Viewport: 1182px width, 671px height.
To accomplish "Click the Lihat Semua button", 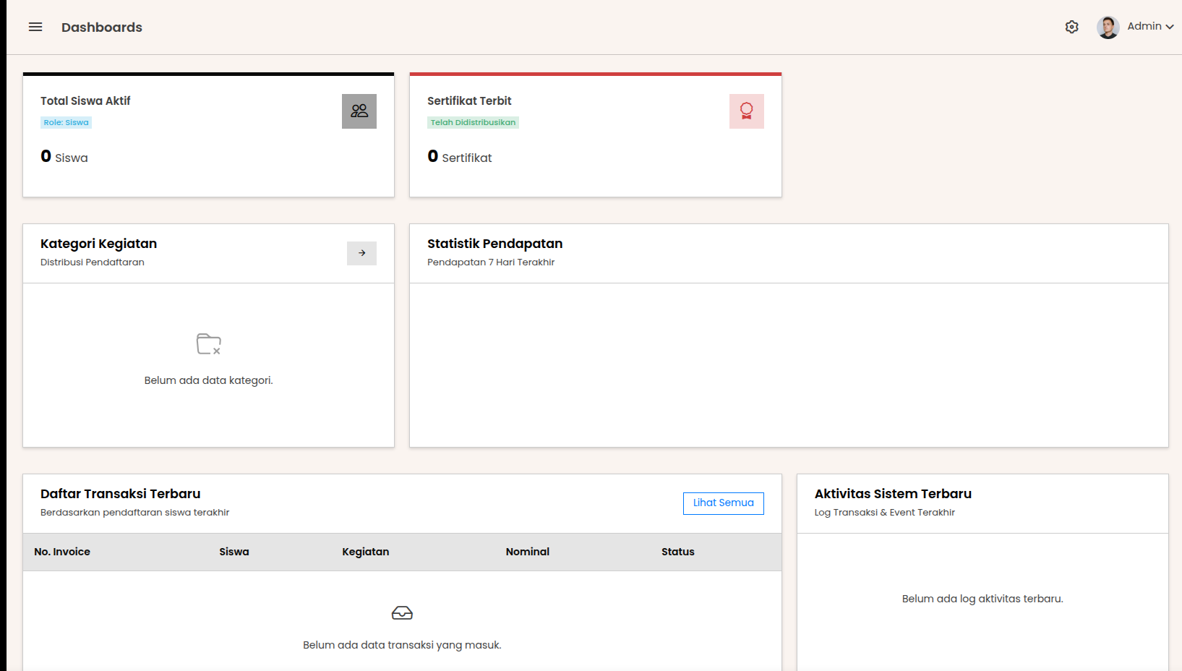I will [723, 503].
